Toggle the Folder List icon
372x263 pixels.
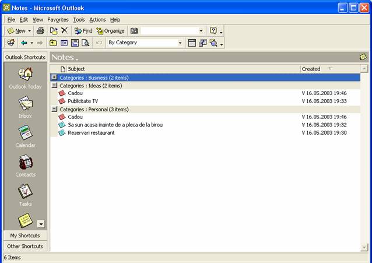point(64,43)
